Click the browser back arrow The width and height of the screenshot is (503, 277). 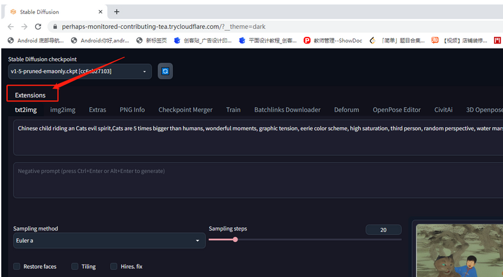pos(11,27)
